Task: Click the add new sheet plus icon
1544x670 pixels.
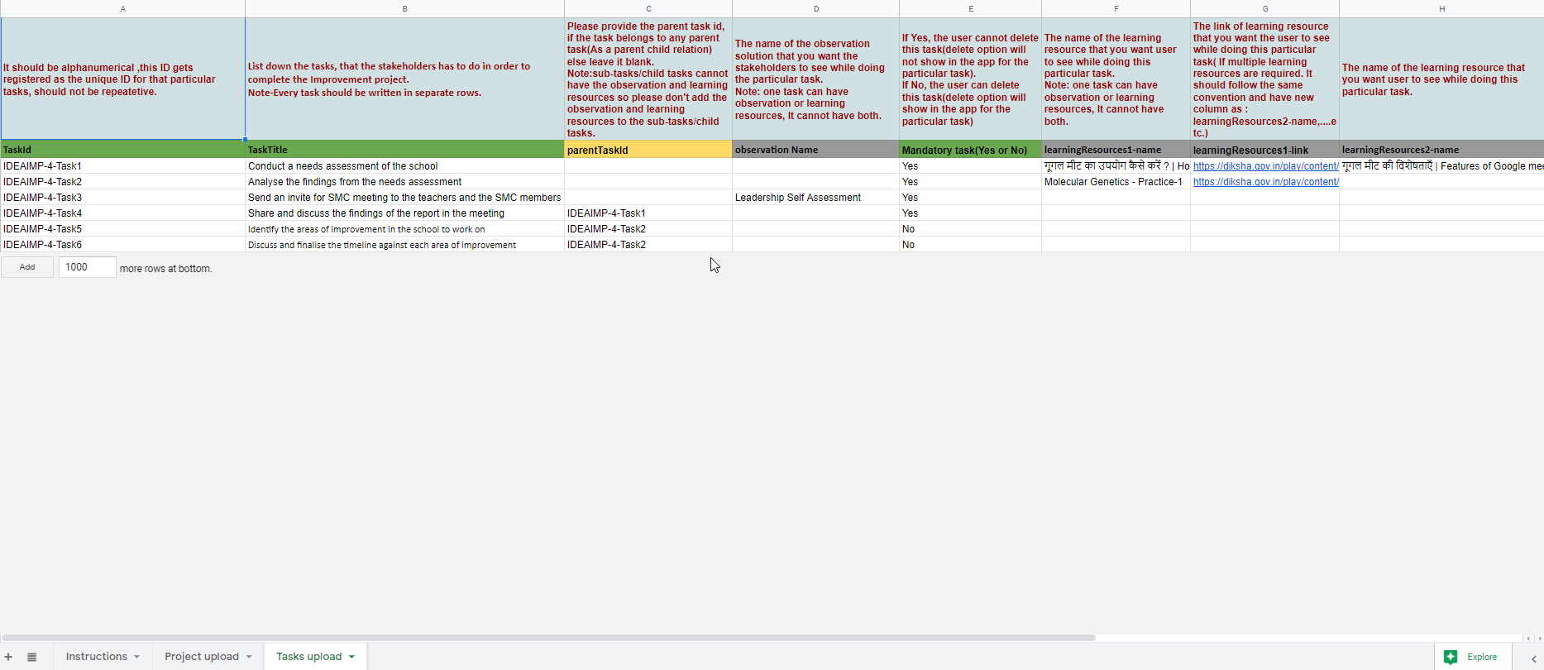Action: coord(8,657)
